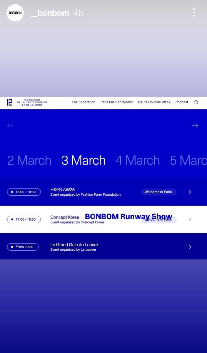Select the 3 March date tab
The image size is (207, 353).
(x=84, y=160)
